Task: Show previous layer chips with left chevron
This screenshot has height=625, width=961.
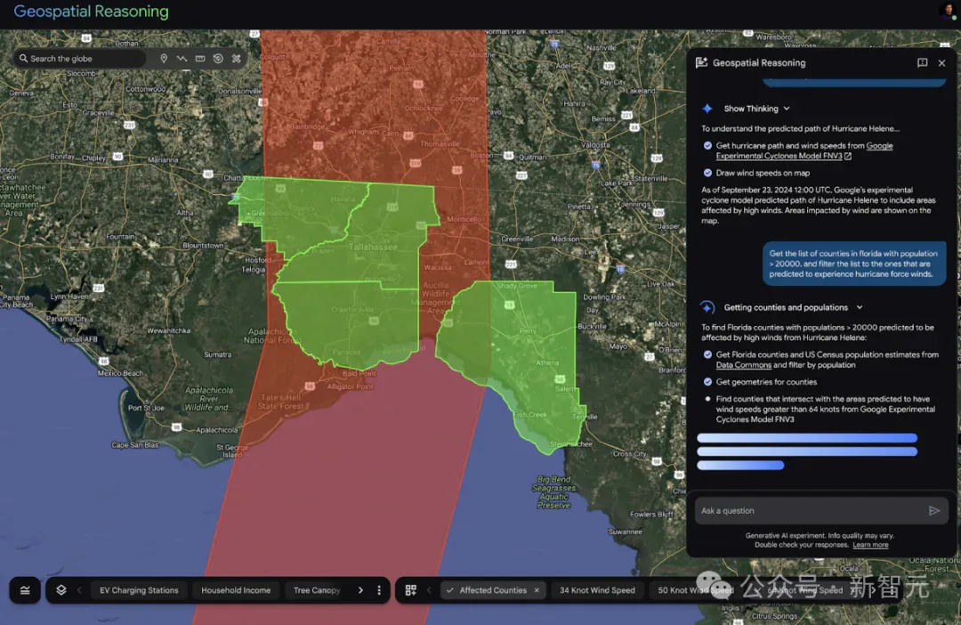Action: pyautogui.click(x=79, y=590)
